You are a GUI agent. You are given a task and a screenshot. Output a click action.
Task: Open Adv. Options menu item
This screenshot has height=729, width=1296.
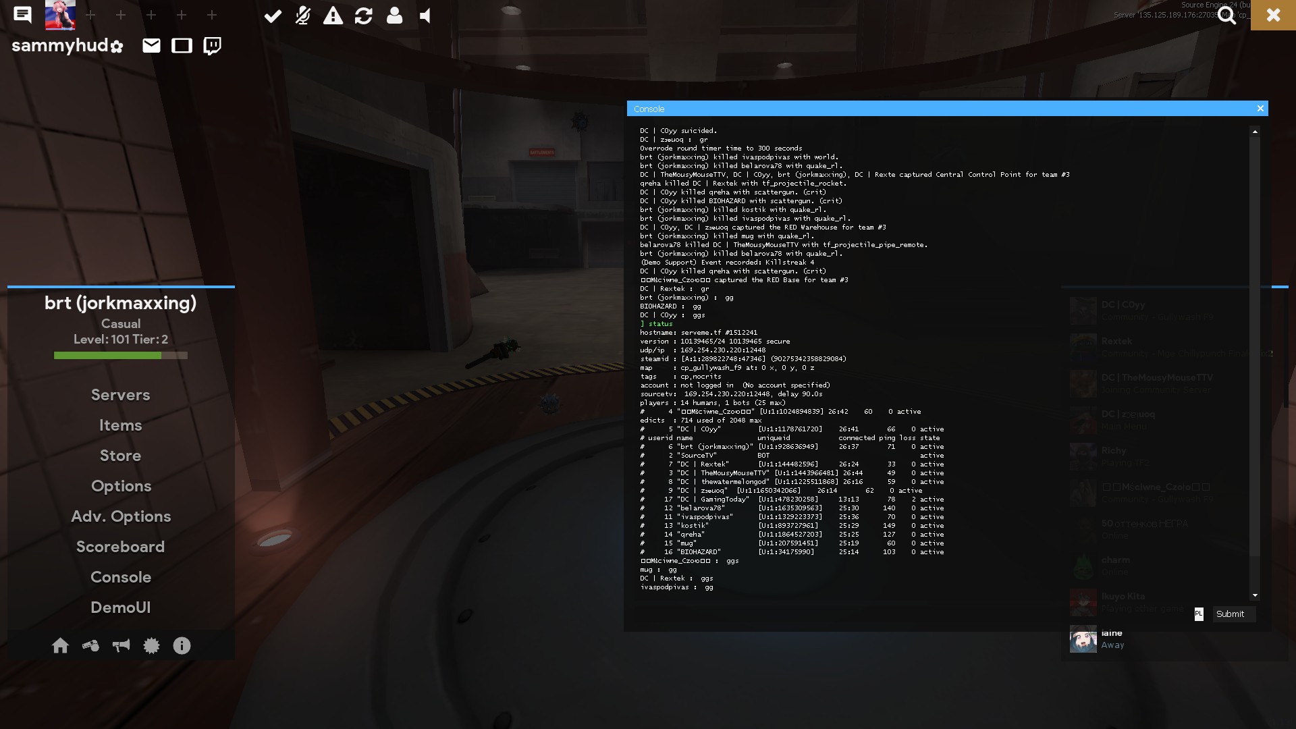click(x=121, y=516)
